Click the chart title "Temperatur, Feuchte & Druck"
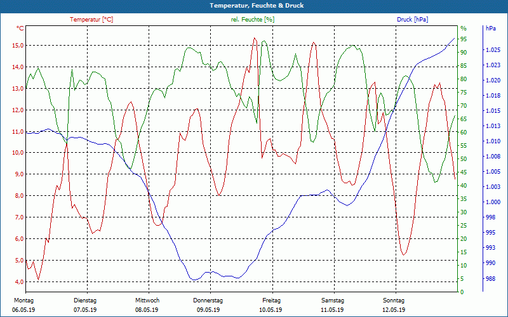This screenshot has height=317, width=508. click(x=254, y=5)
